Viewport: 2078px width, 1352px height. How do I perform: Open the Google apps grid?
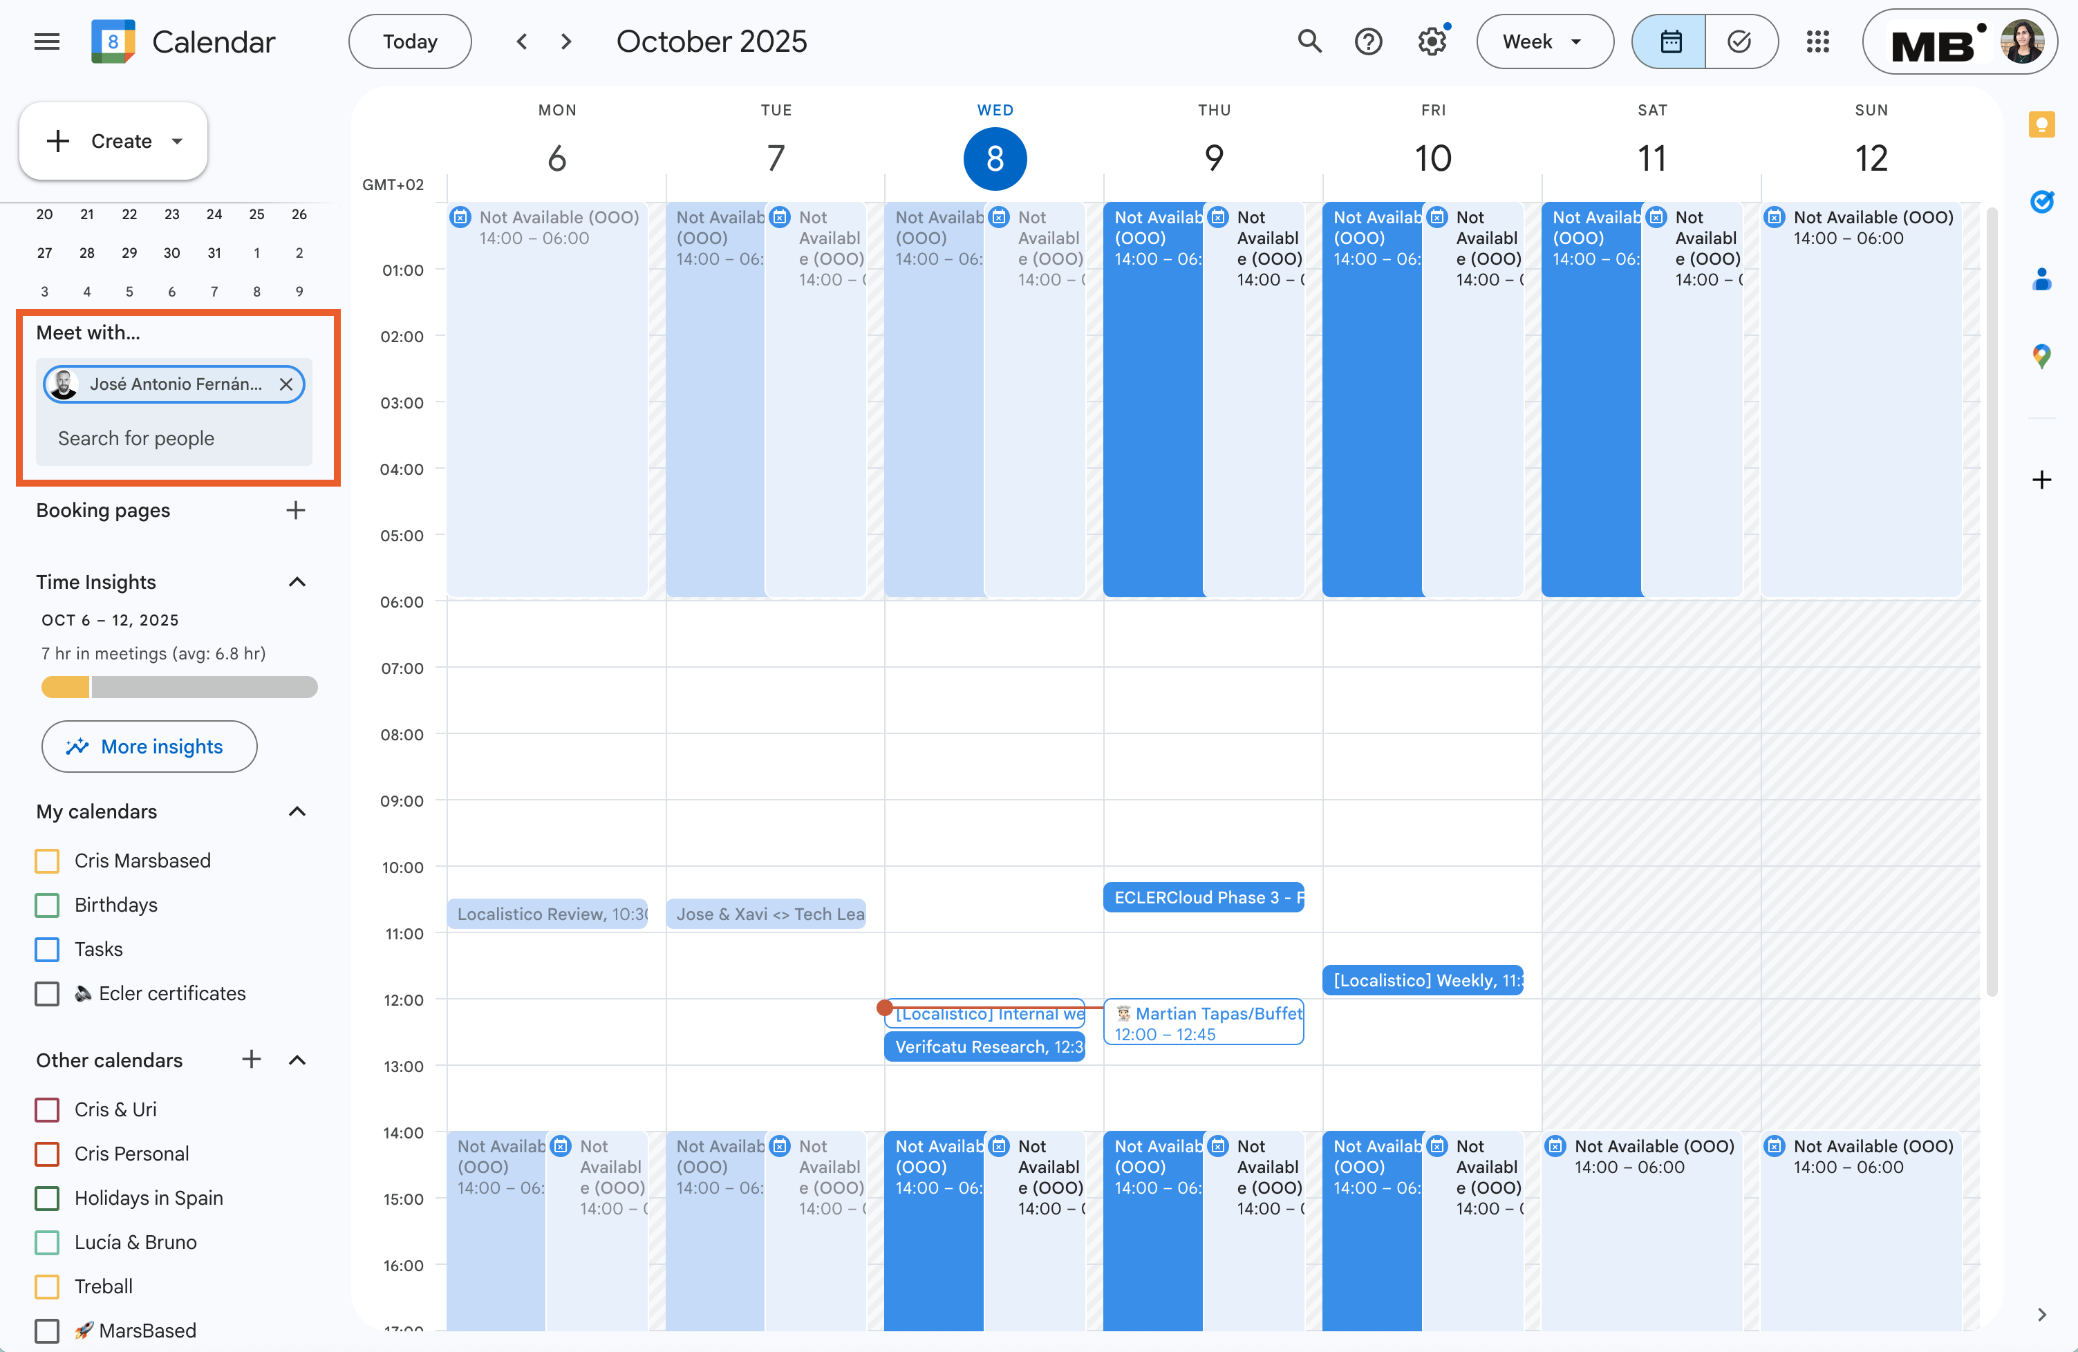pyautogui.click(x=1818, y=41)
